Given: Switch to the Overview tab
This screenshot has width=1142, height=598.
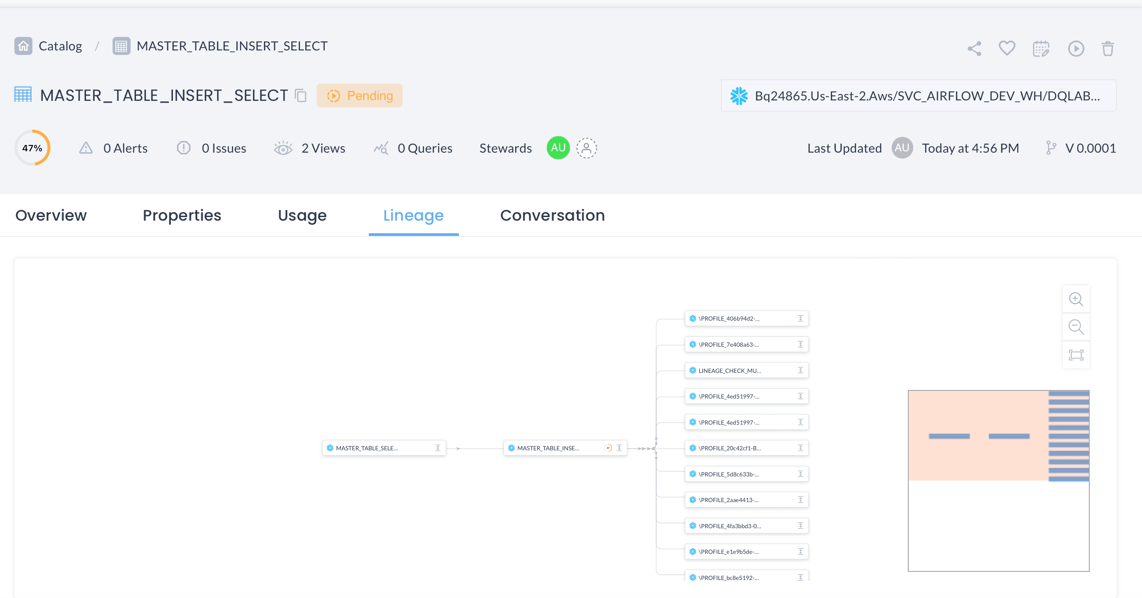Looking at the screenshot, I should point(51,215).
